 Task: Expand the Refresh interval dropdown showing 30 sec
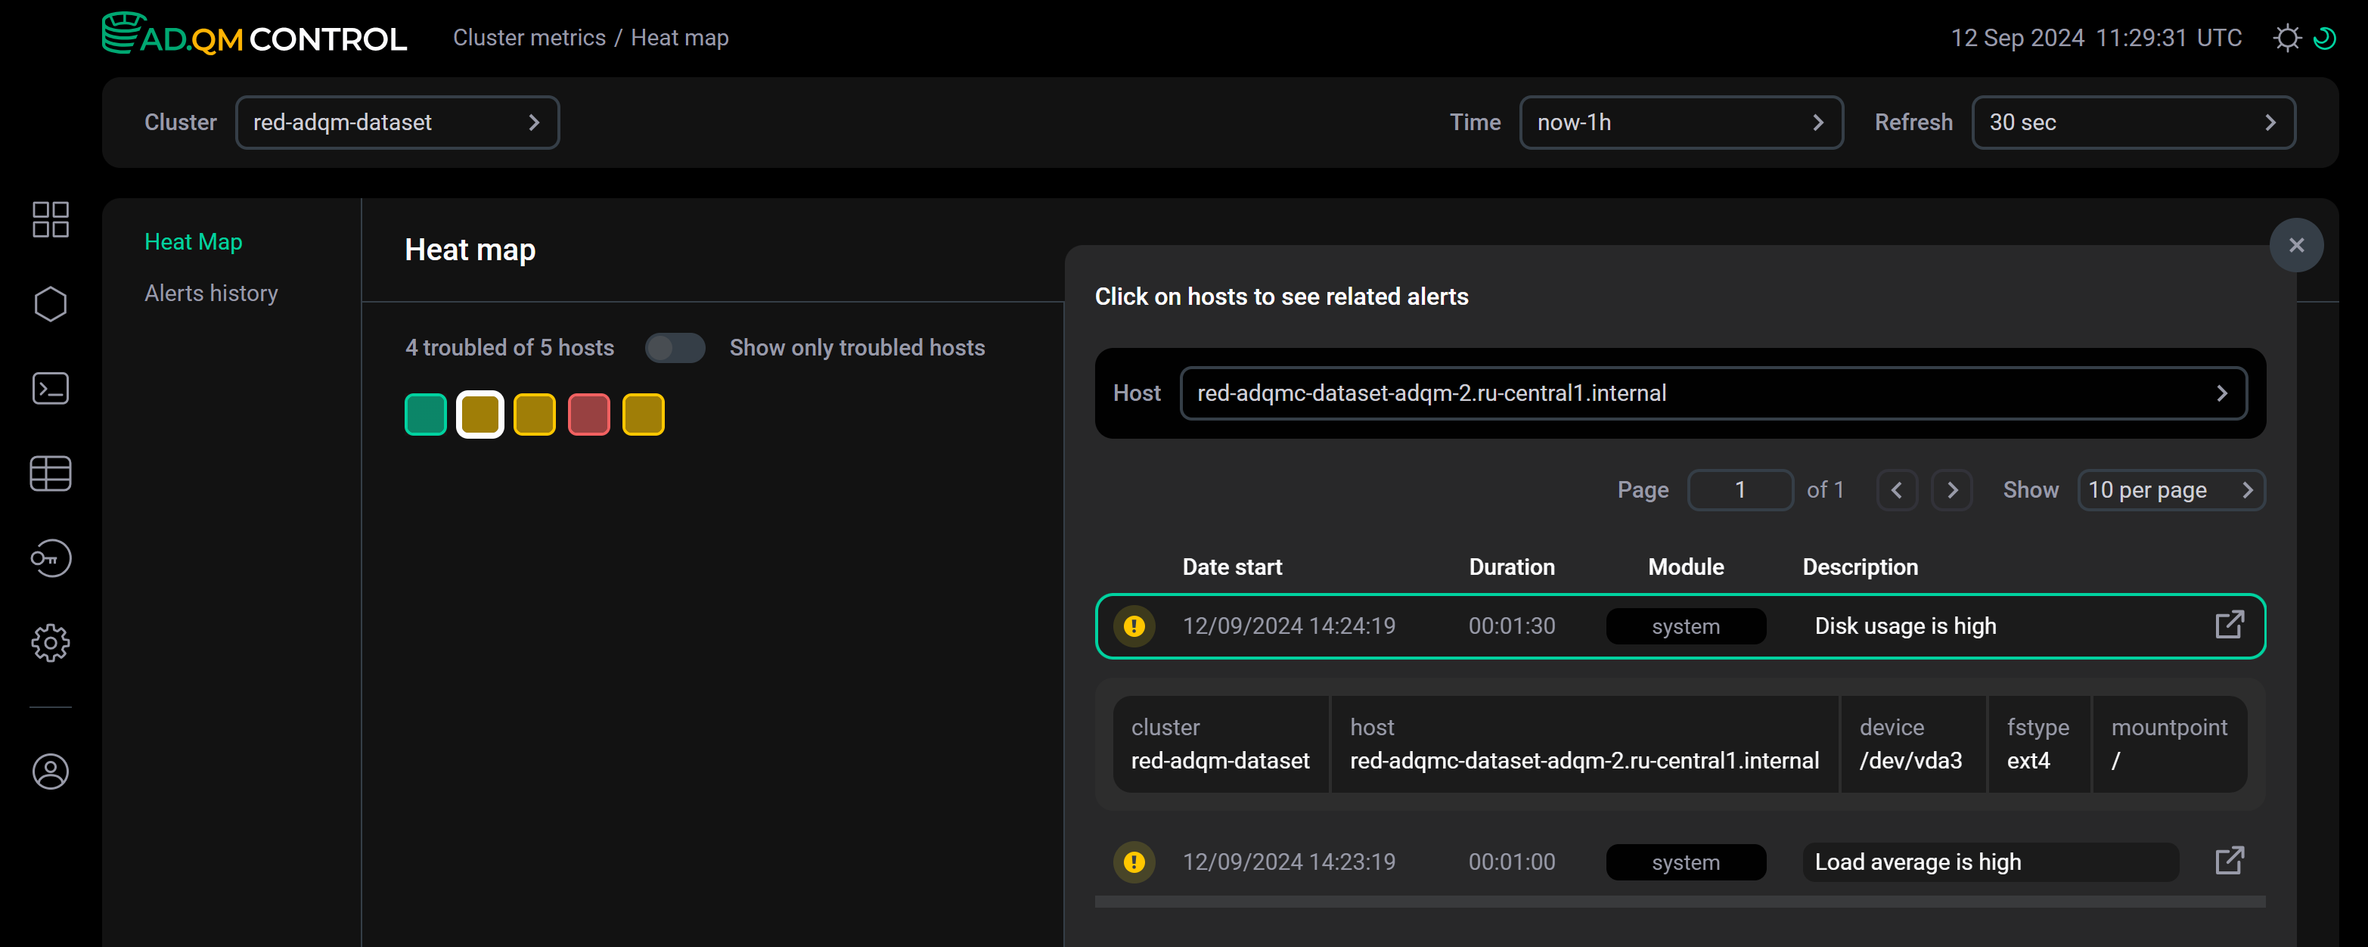[2133, 121]
